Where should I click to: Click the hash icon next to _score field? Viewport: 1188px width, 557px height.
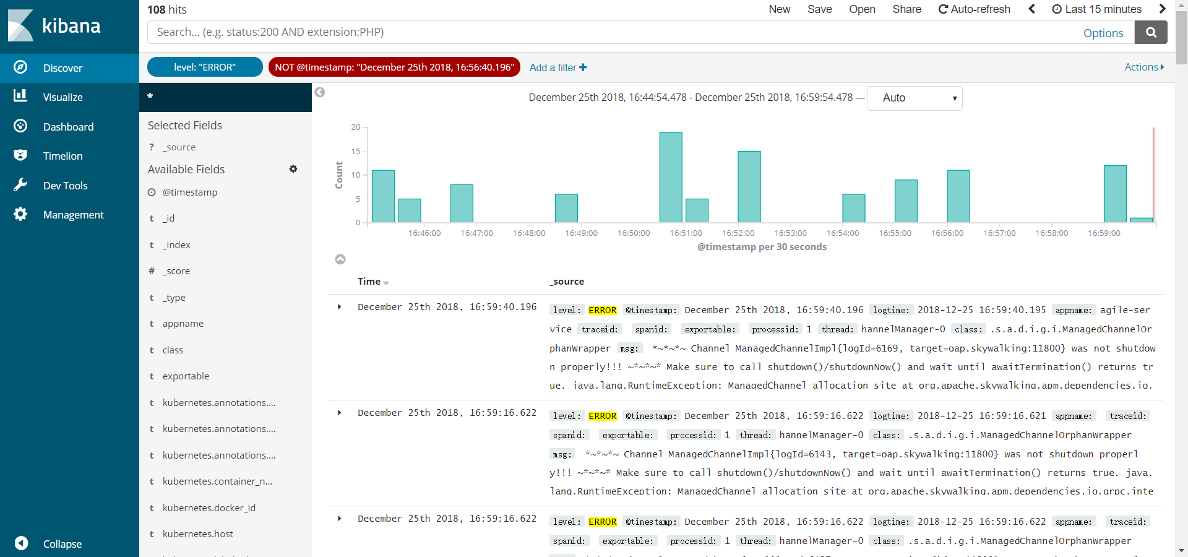pos(152,271)
